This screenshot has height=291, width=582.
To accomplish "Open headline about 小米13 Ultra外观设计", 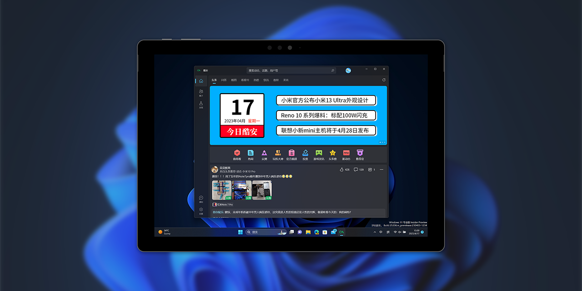I will coord(326,100).
